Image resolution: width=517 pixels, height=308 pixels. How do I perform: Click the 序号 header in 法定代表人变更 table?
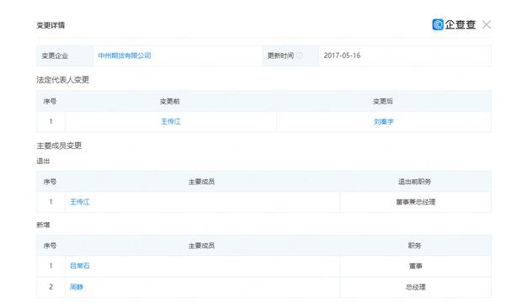point(50,102)
